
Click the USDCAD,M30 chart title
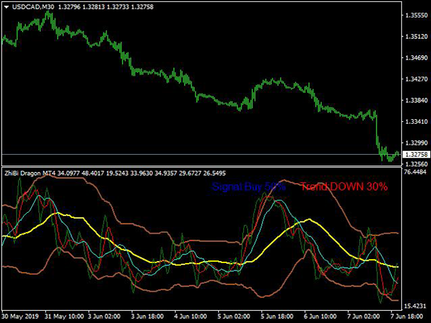pos(33,7)
